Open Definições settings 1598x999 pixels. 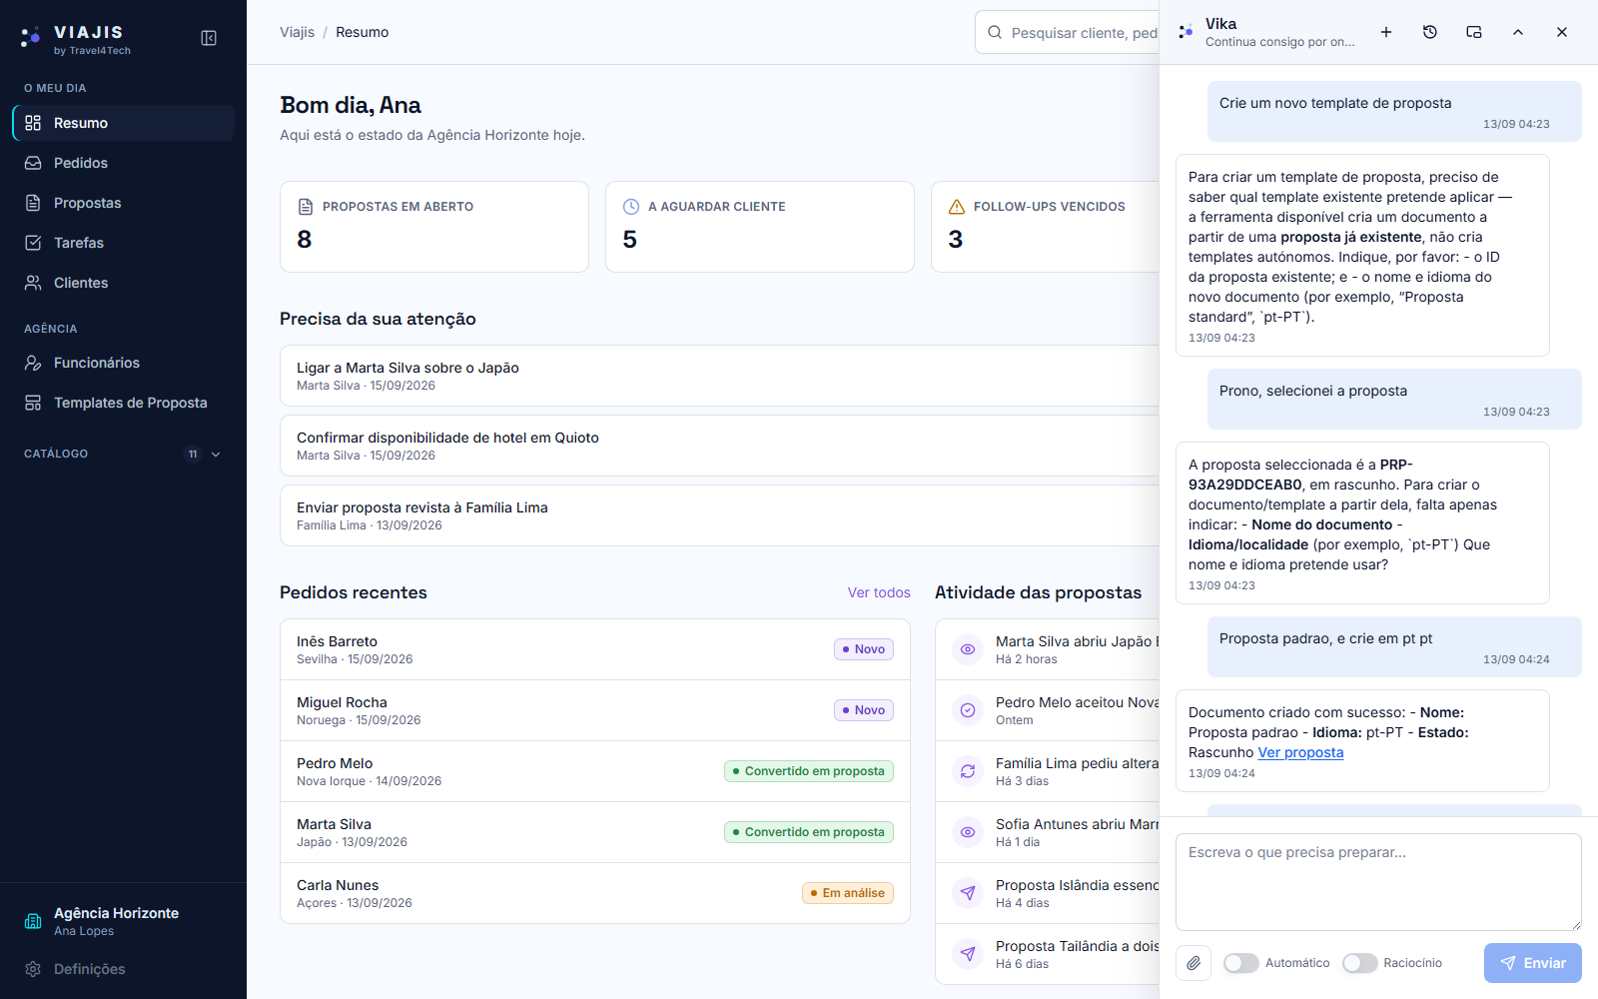[124, 969]
